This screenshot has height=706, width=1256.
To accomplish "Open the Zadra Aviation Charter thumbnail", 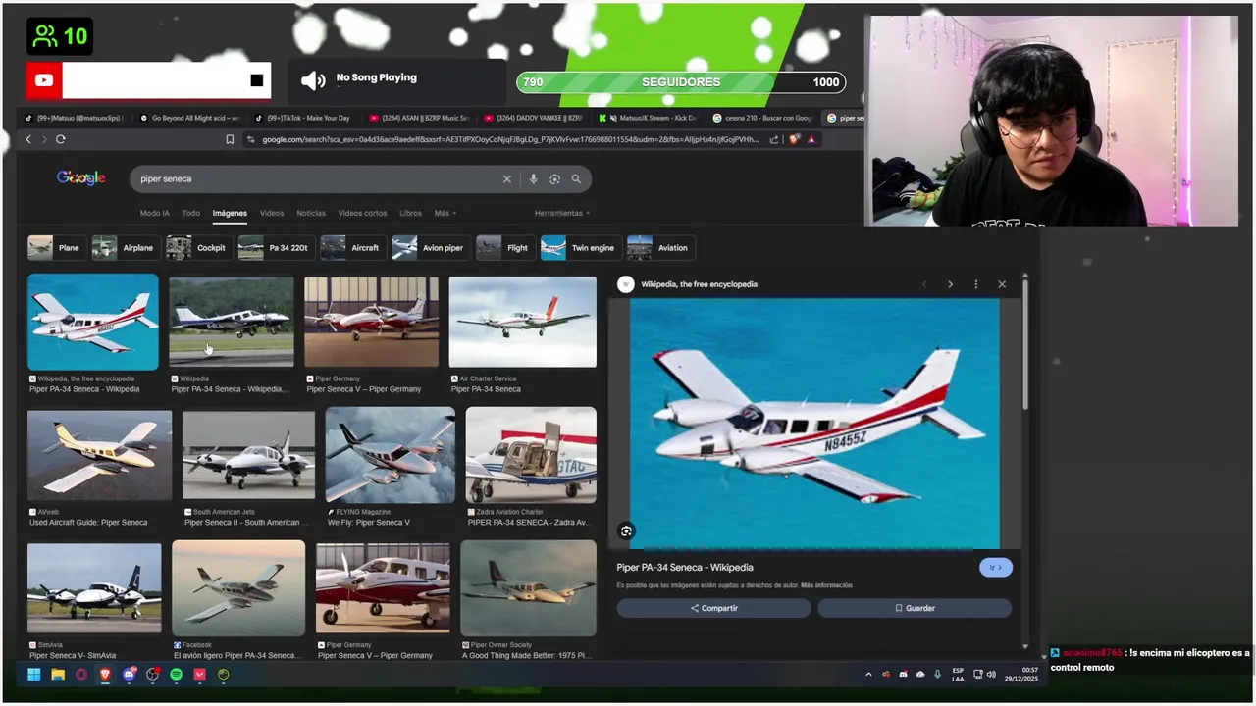I will (531, 456).
